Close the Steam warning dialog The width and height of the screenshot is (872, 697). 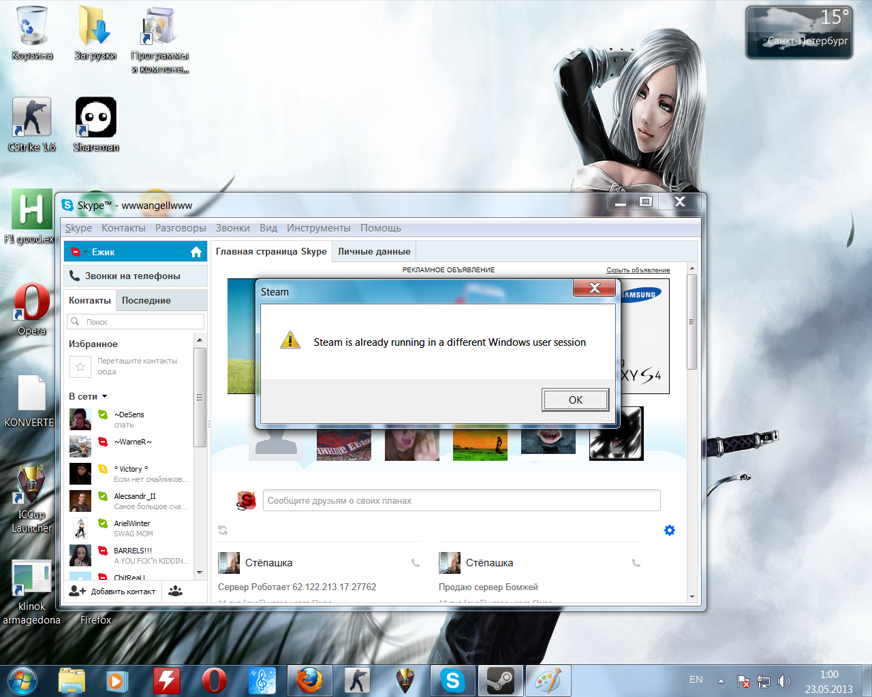point(595,288)
